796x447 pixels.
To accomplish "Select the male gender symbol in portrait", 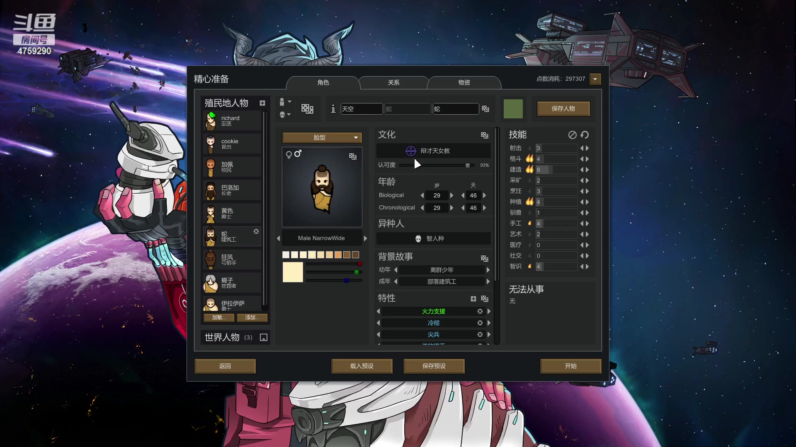I will pyautogui.click(x=298, y=154).
